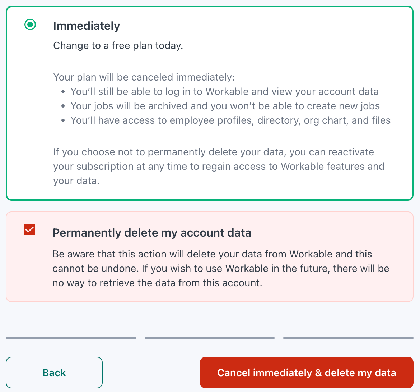The width and height of the screenshot is (420, 392).
Task: Uncheck the red permanently delete data checkbox
Action: [x=29, y=229]
